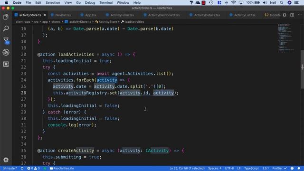This screenshot has height=171, width=304.
Task: Click 'console.log(error);' on line 31
Action: pos(72,125)
